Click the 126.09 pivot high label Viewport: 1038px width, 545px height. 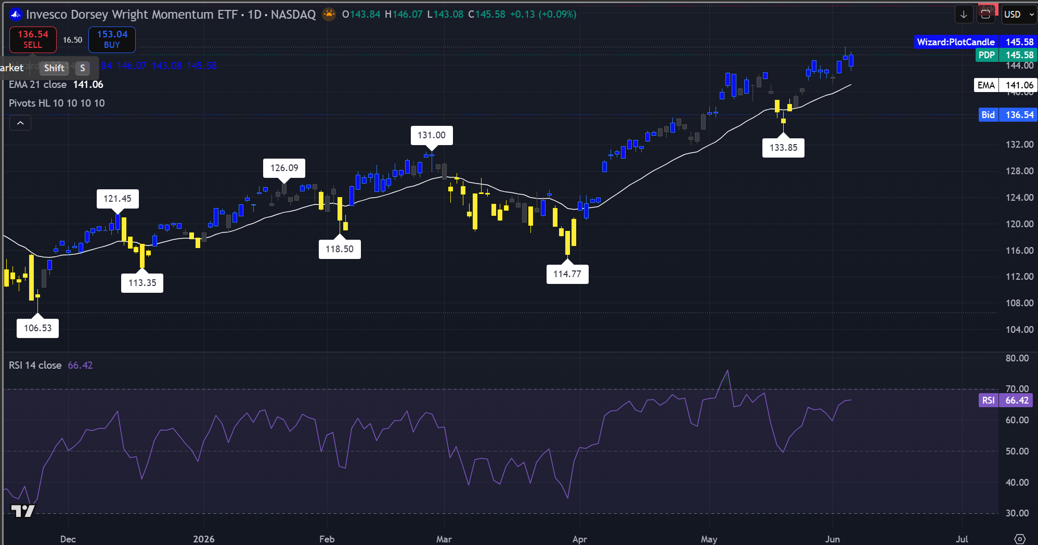tap(284, 168)
